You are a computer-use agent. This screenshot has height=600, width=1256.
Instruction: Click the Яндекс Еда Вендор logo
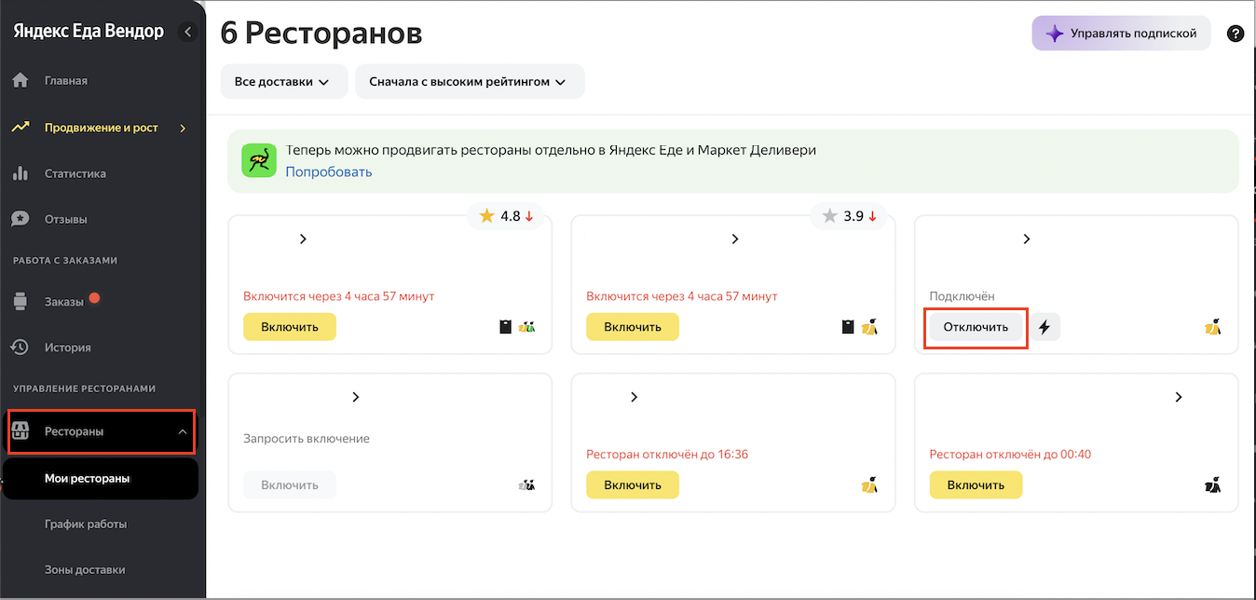(89, 32)
